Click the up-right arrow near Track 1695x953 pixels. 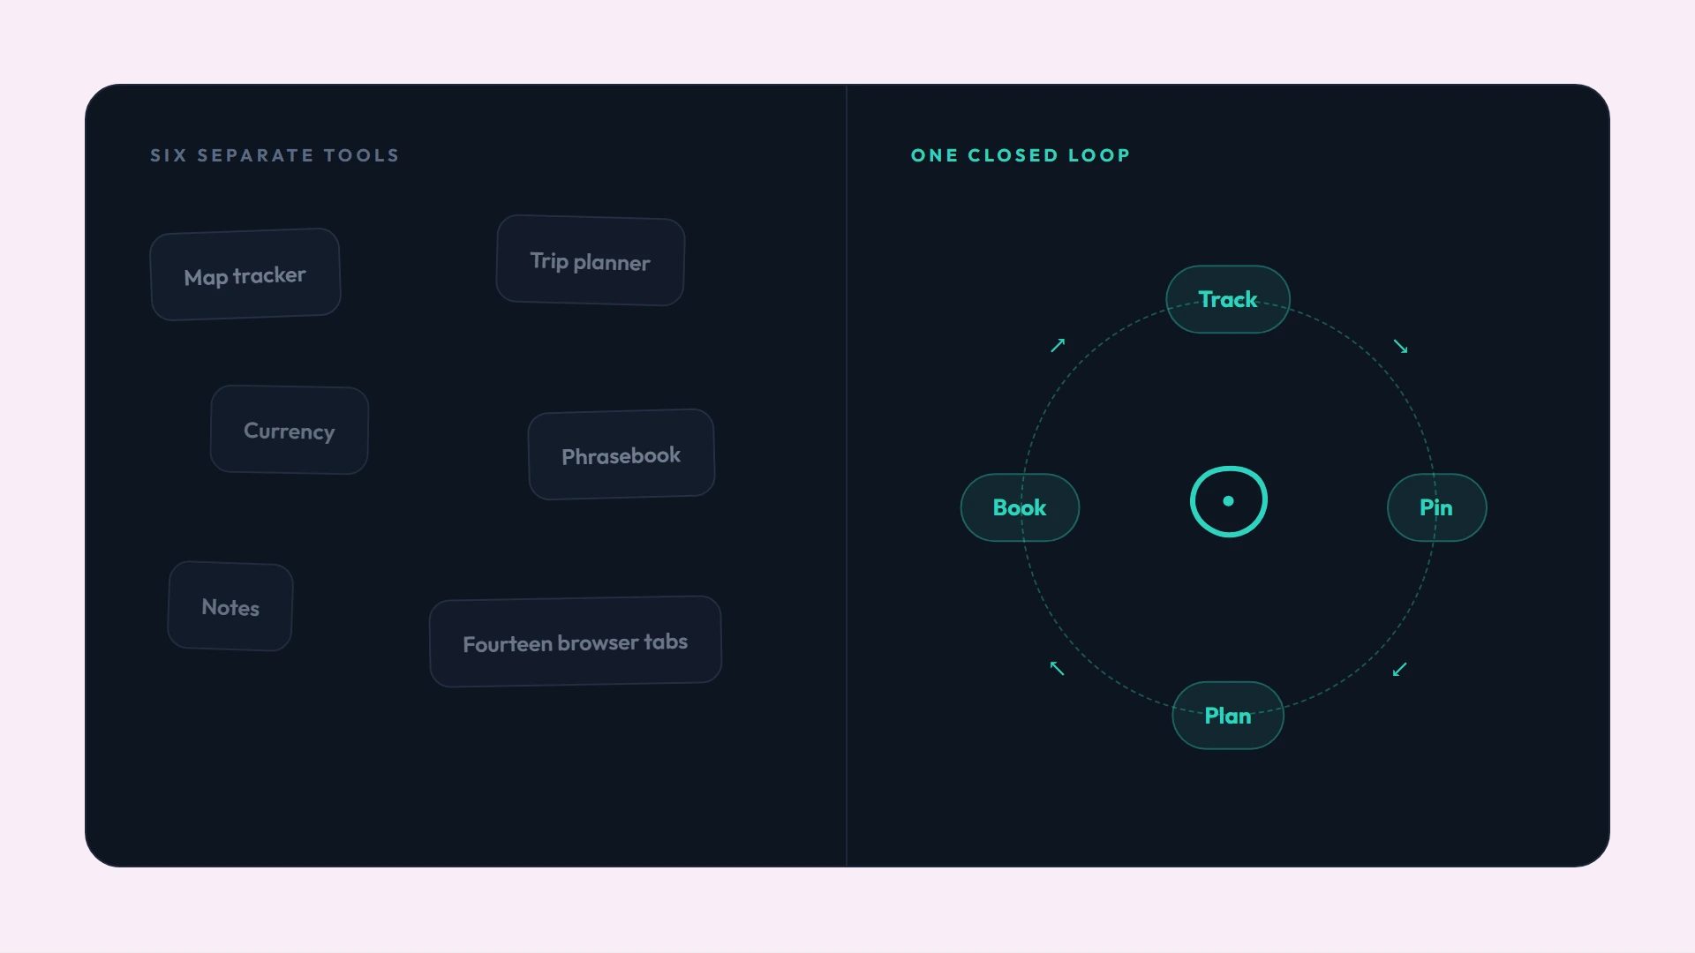[x=1058, y=345]
